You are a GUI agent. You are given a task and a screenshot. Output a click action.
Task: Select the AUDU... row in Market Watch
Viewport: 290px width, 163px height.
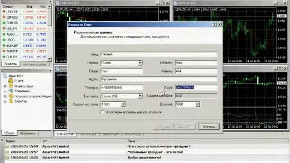pyautogui.click(x=24, y=34)
